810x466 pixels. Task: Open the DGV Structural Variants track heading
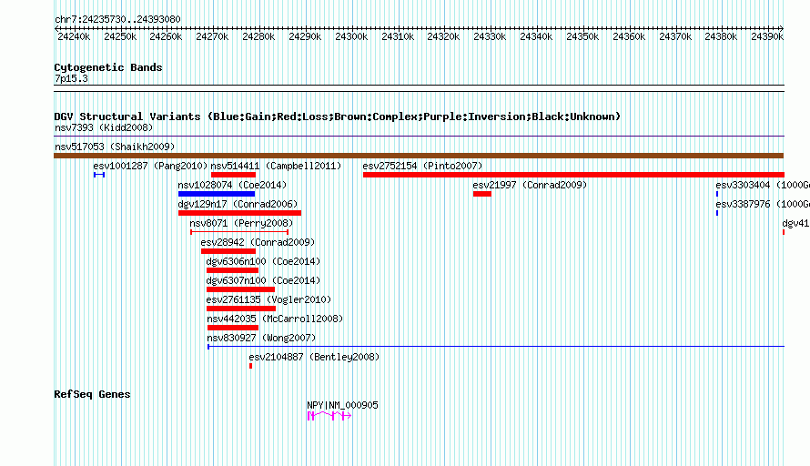(x=338, y=116)
